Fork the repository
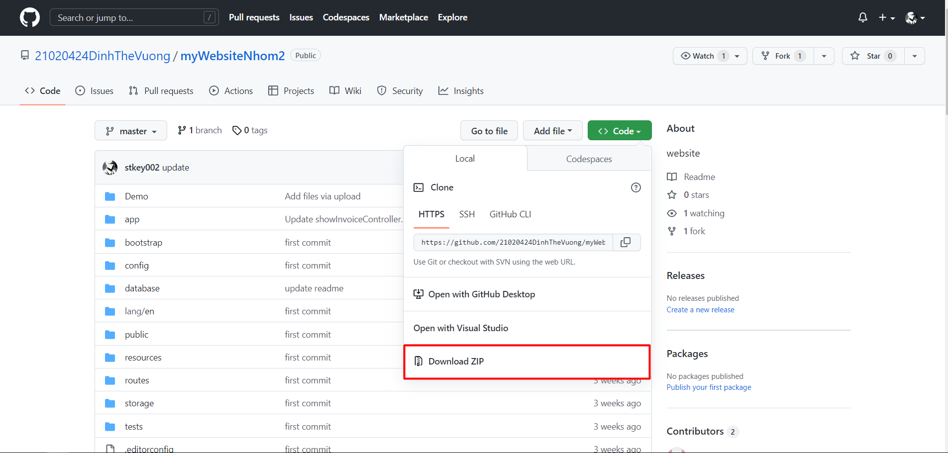Image resolution: width=948 pixels, height=453 pixels. pyautogui.click(x=782, y=56)
